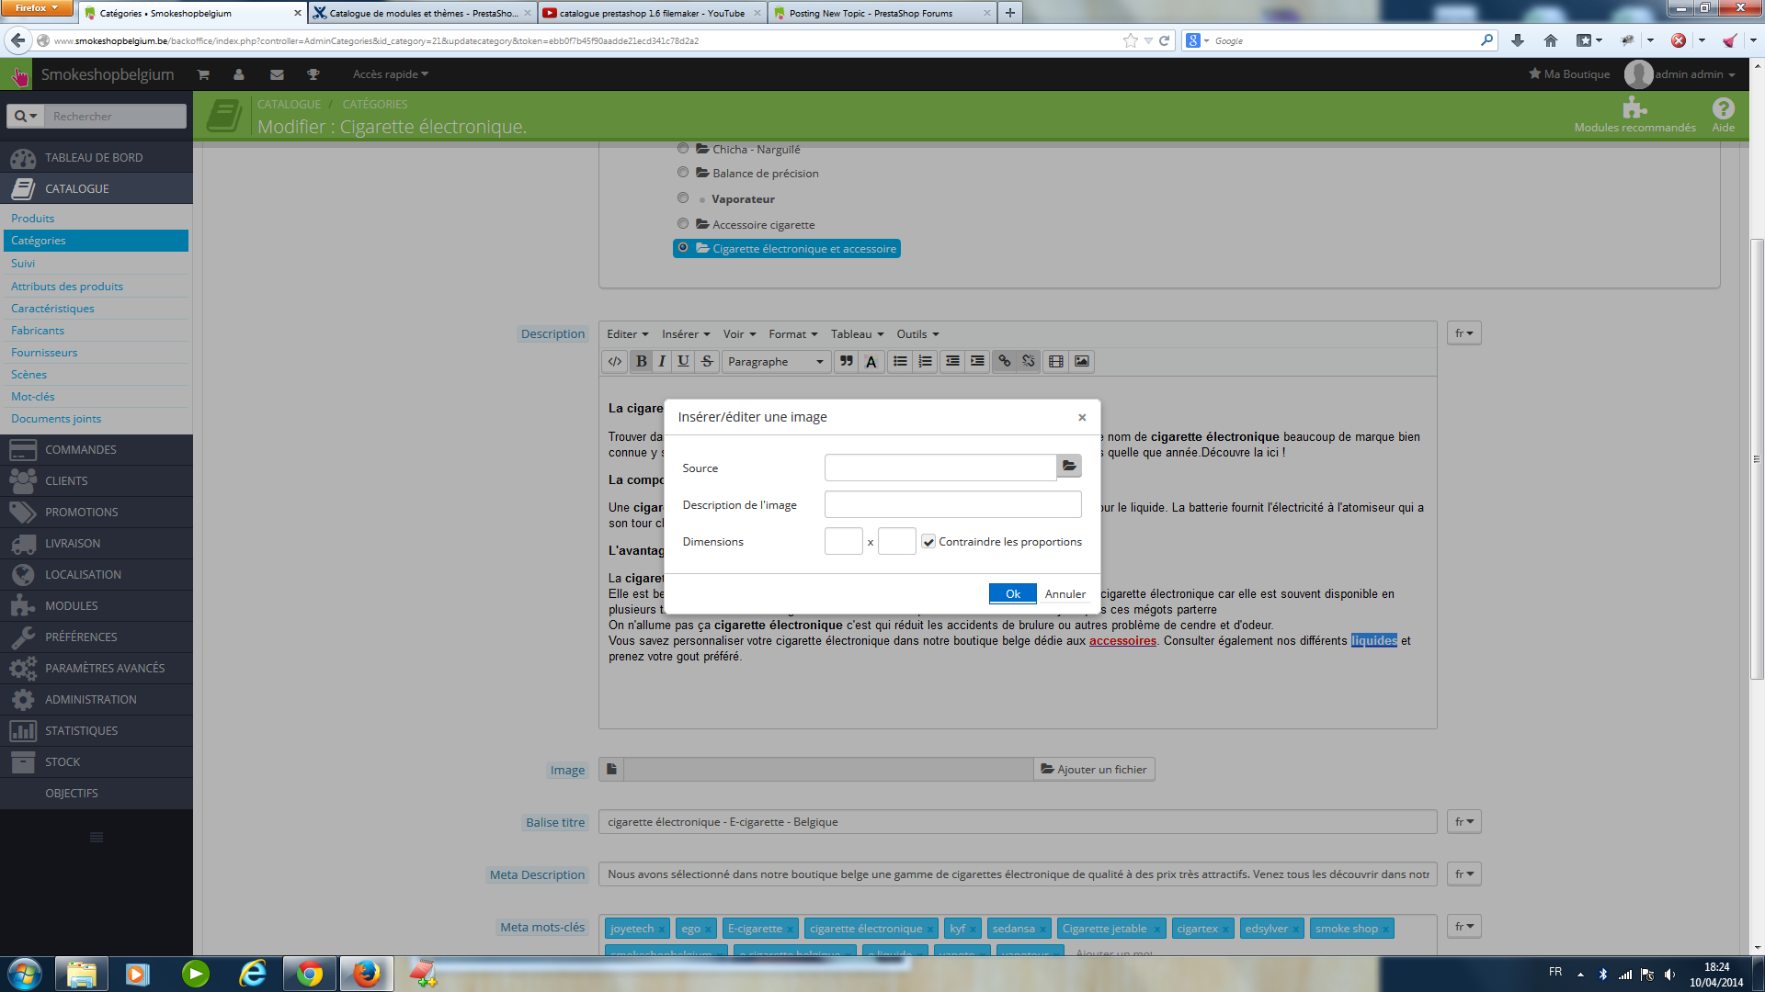The width and height of the screenshot is (1765, 992).
Task: Select the Vaporateur radio button
Action: tap(683, 197)
